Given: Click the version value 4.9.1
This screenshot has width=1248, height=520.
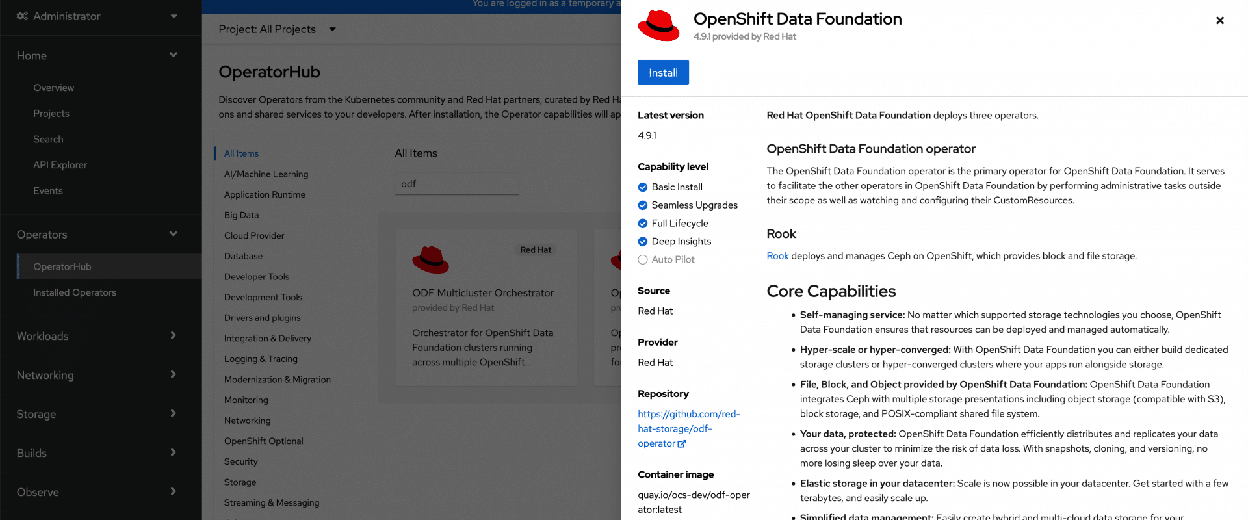Looking at the screenshot, I should (x=647, y=136).
